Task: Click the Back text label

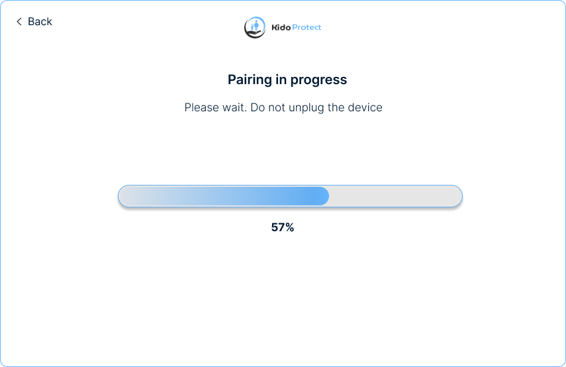Action: point(40,22)
